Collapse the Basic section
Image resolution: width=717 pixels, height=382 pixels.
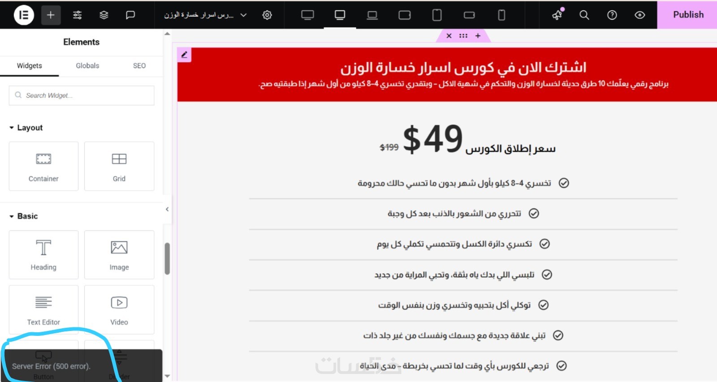point(24,216)
